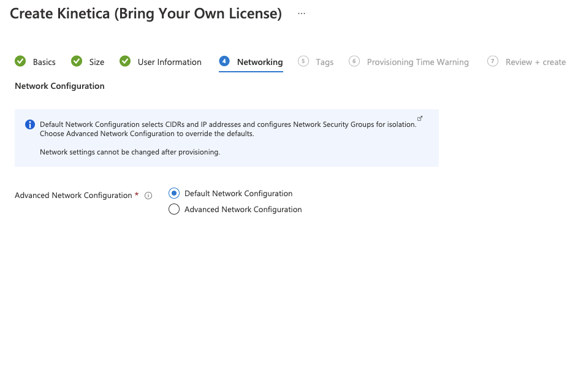Switch to the Basics tab
The width and height of the screenshot is (578, 366).
tap(44, 62)
